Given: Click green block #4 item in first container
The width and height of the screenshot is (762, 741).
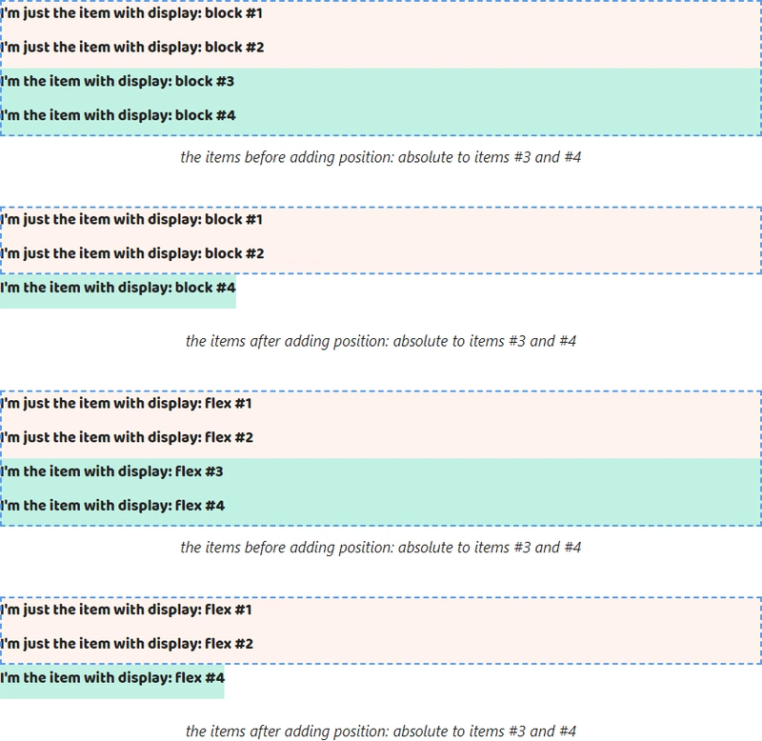Looking at the screenshot, I should click(x=380, y=118).
